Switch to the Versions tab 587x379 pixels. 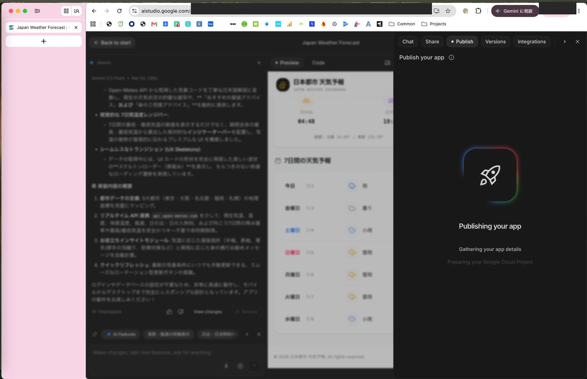(x=495, y=41)
